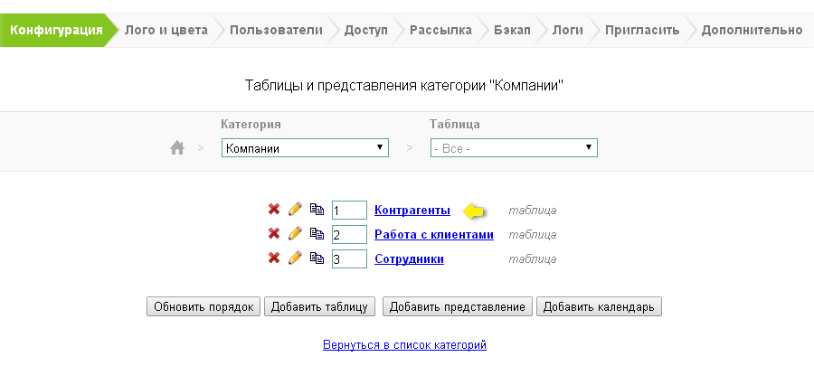Click pencil icon for Работа с клиентами

[295, 234]
